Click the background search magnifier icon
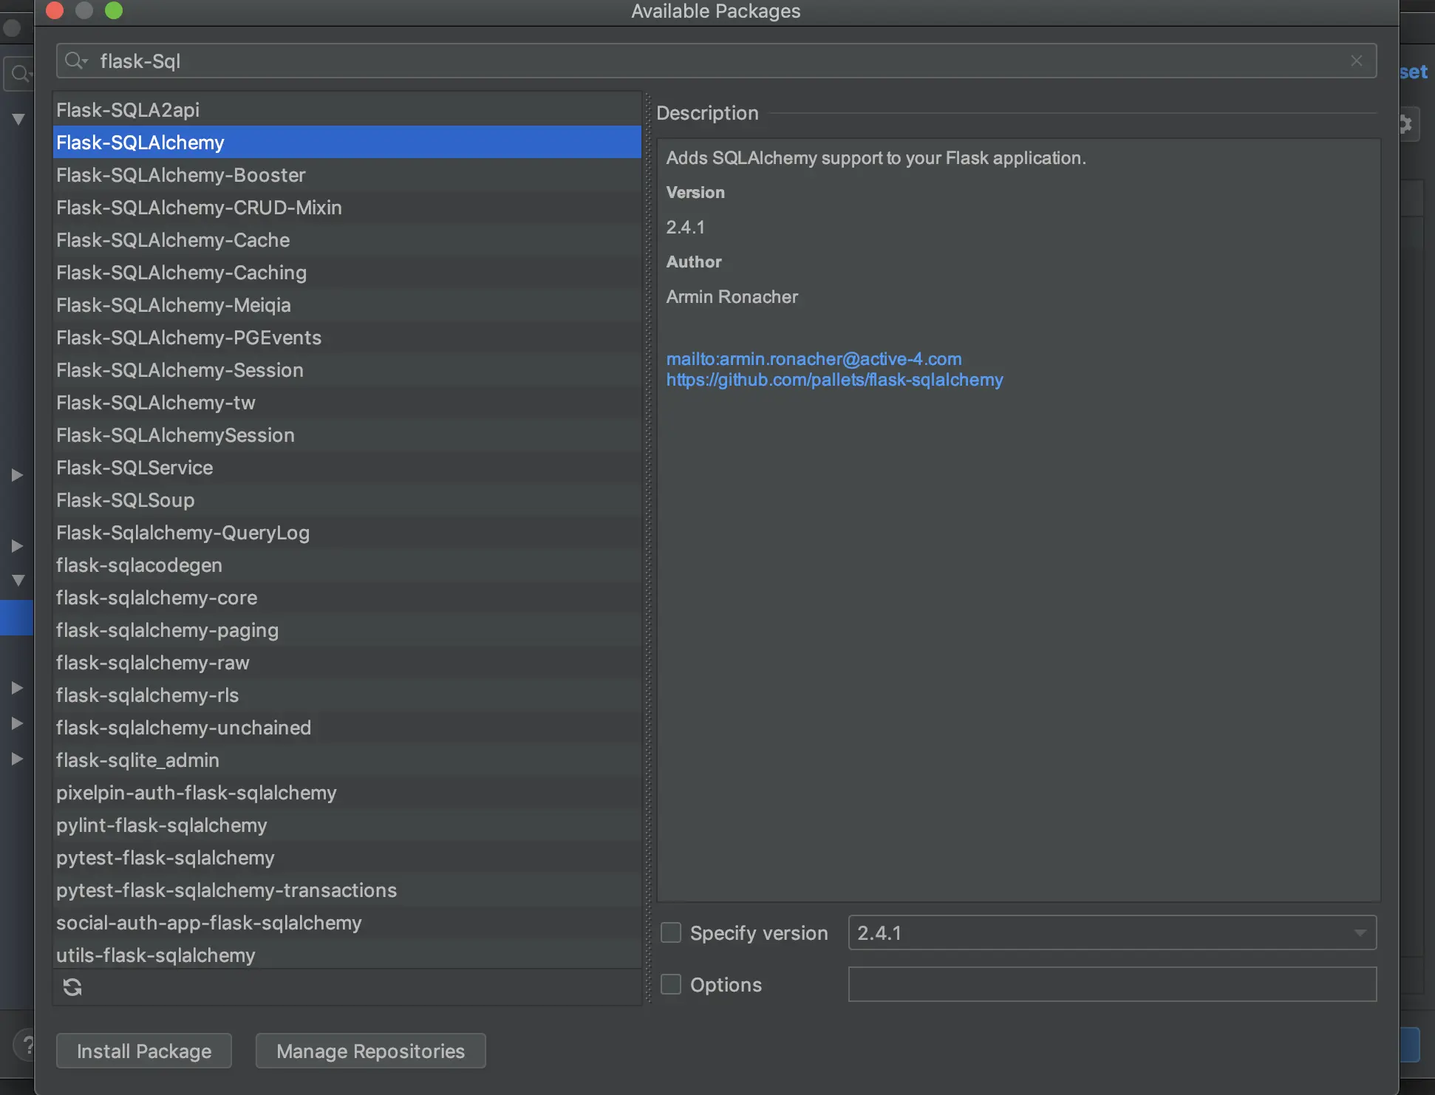Image resolution: width=1435 pixels, height=1095 pixels. [x=19, y=74]
